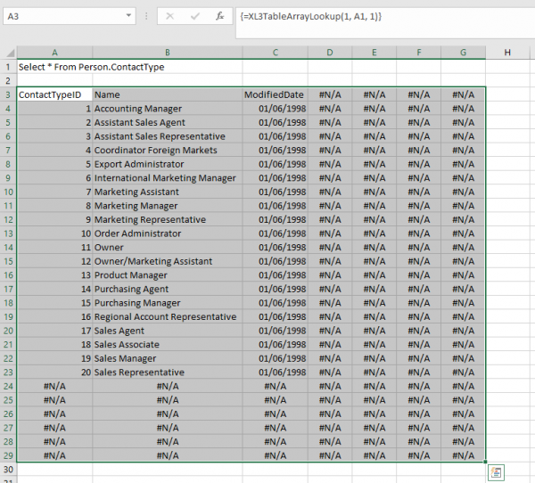
Task: Click the ModifiedDate header cell
Action: click(x=275, y=94)
